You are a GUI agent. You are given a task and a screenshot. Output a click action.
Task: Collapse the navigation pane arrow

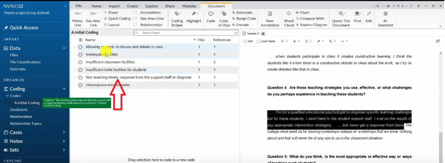tap(66, 6)
